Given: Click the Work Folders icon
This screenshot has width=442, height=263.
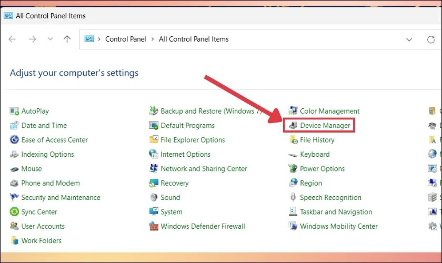Looking at the screenshot, I should point(14,240).
